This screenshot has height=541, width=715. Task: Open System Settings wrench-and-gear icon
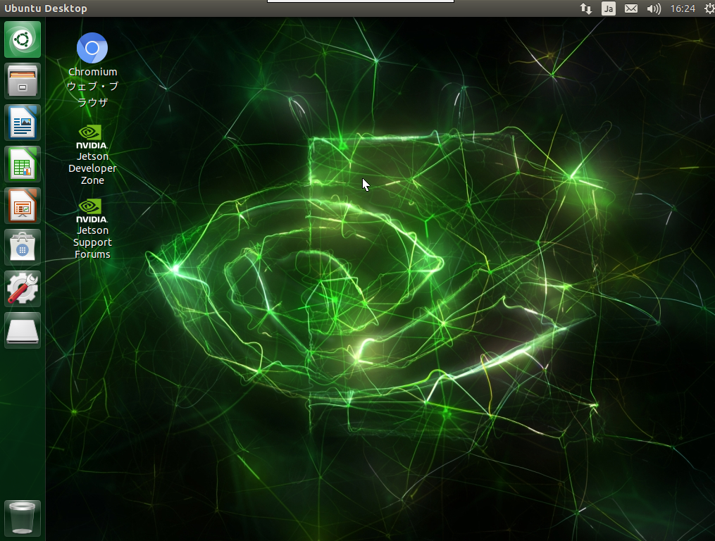23,289
